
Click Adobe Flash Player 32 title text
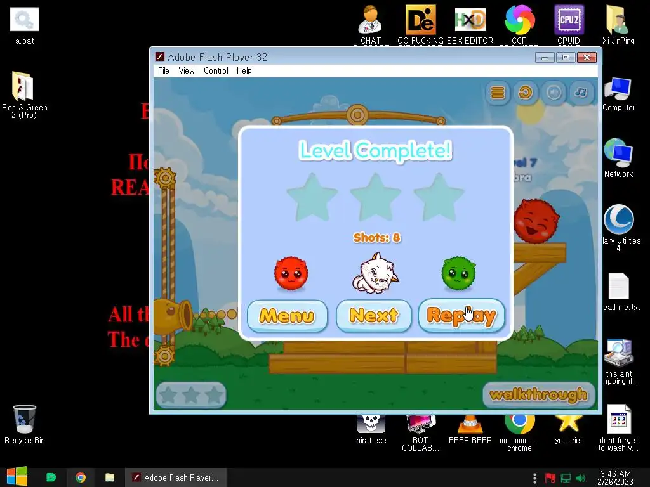point(217,57)
